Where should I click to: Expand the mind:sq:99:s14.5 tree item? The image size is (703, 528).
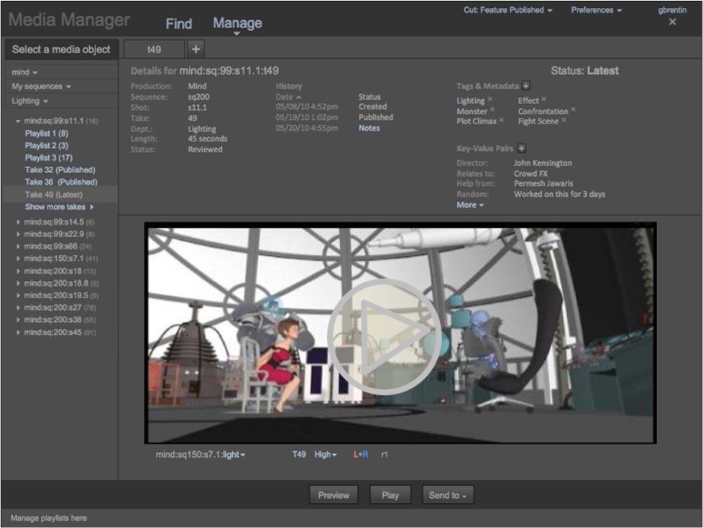(18, 222)
